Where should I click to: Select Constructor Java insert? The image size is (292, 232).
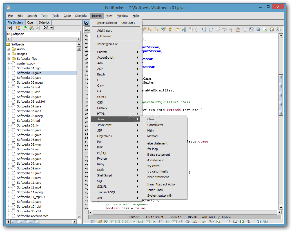(x=163, y=125)
